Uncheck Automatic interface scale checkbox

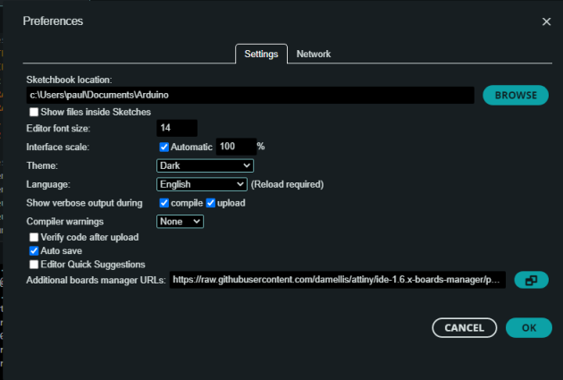[x=164, y=147]
